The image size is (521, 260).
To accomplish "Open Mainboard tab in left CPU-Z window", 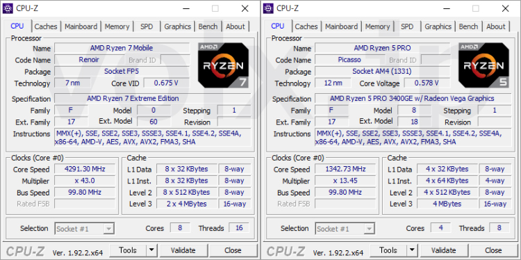I will click(x=81, y=26).
